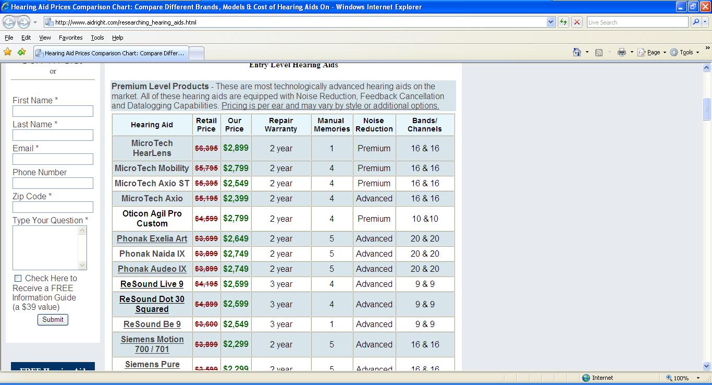Open the Phonak Audeo IX link

point(152,269)
